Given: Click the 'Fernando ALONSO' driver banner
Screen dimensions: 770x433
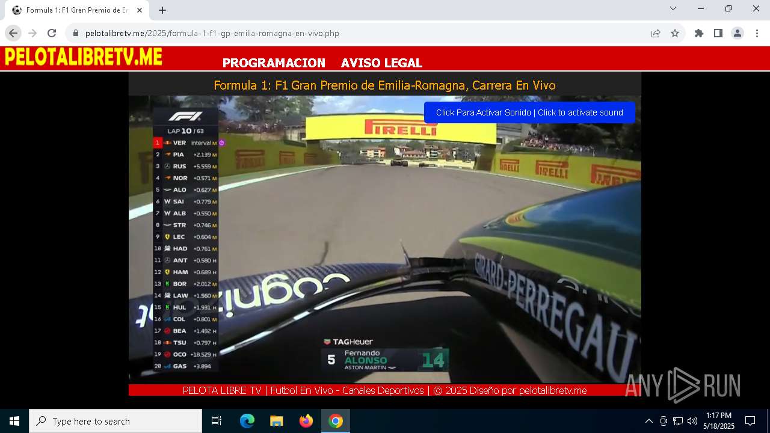Looking at the screenshot, I should click(384, 360).
